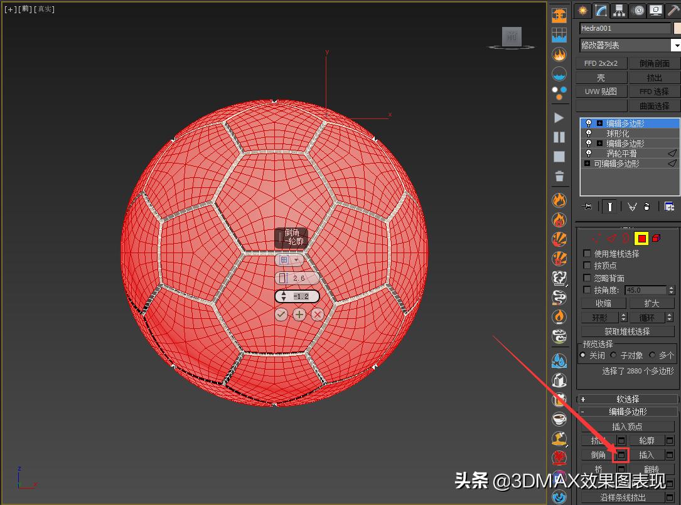Expand the 软选择 rollout
This screenshot has width=681, height=505.
point(628,398)
